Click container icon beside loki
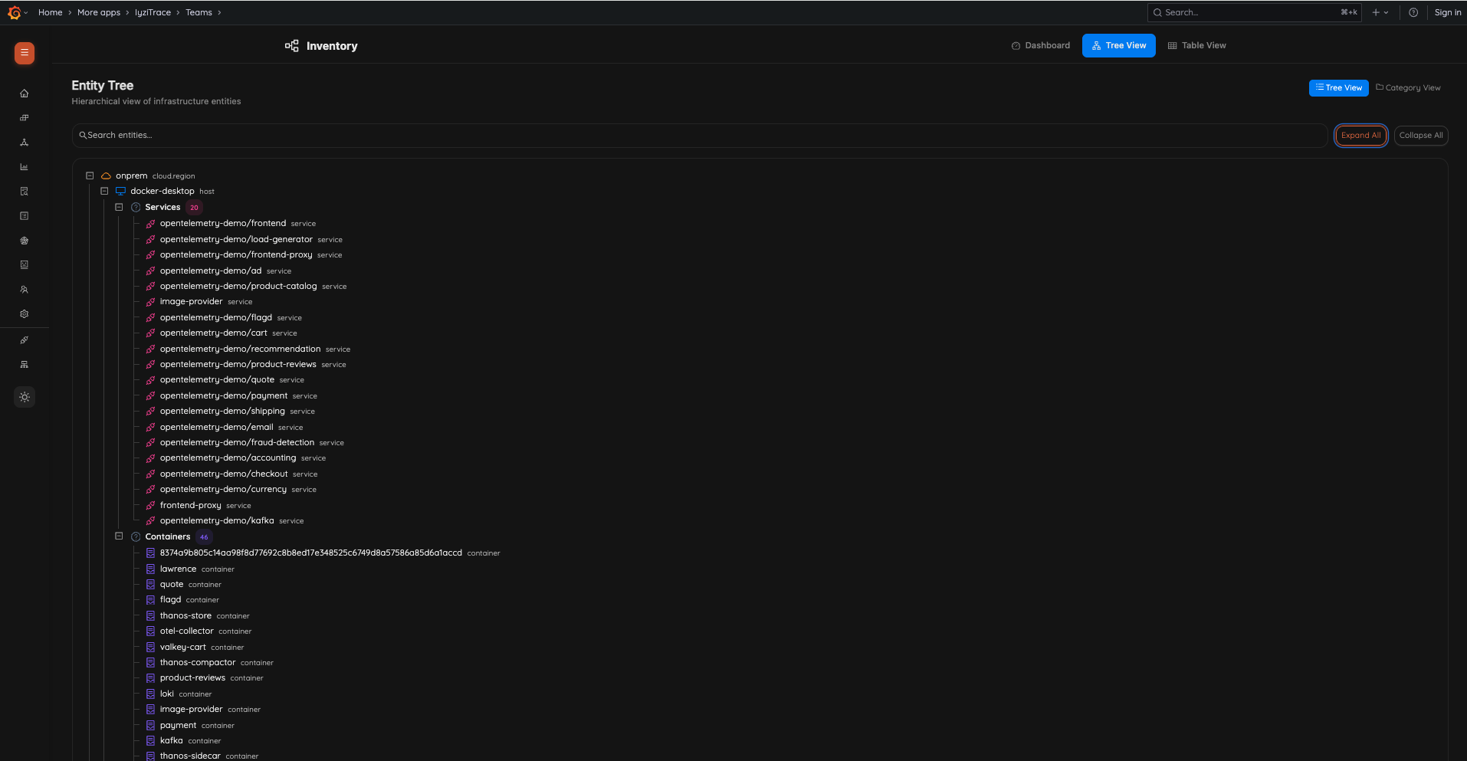Image resolution: width=1467 pixels, height=761 pixels. (x=151, y=694)
